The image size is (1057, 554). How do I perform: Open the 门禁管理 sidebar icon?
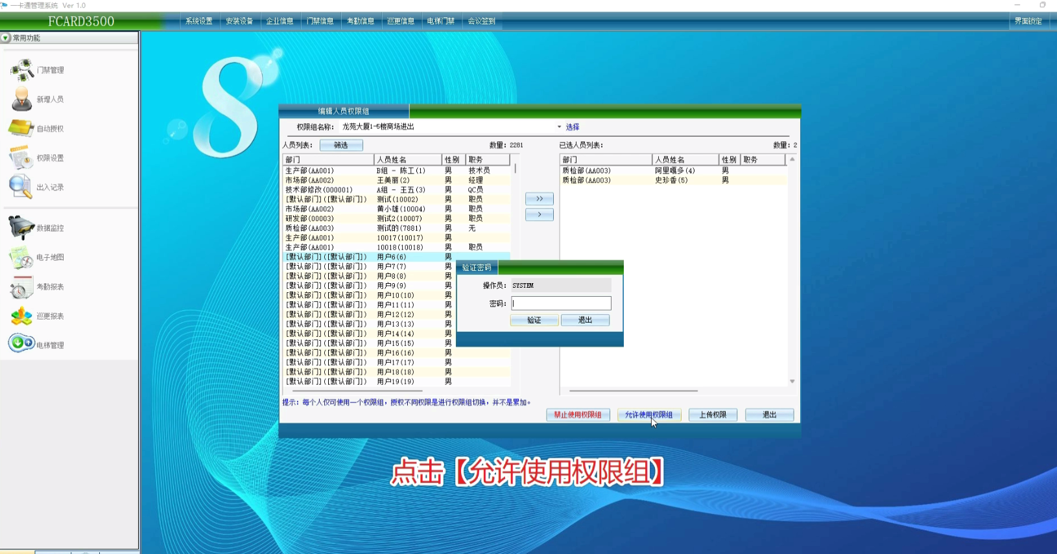click(x=22, y=69)
